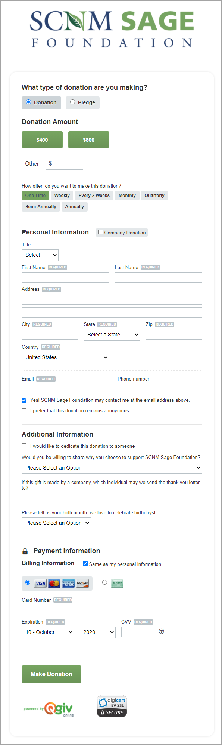
Task: Click the padlock icon beside Payment Information
Action: pos(25,551)
